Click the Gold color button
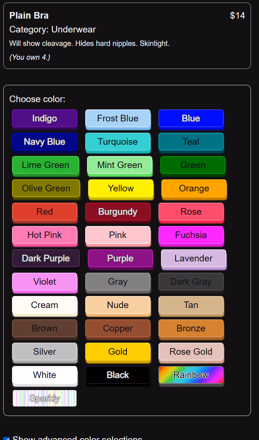259x440 pixels. (x=118, y=352)
